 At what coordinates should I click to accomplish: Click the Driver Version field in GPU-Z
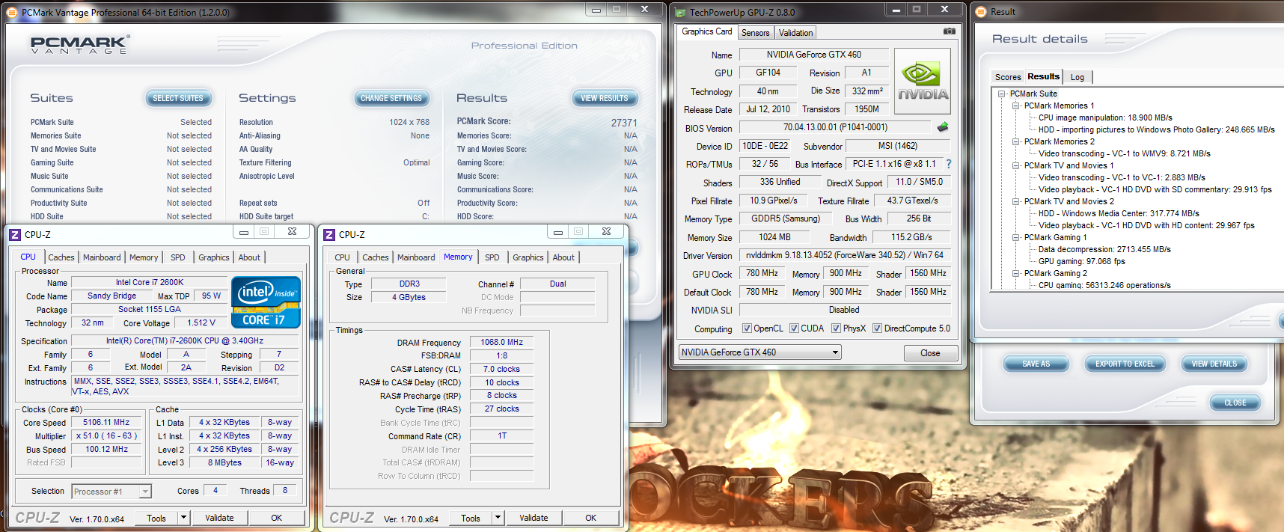coord(845,255)
